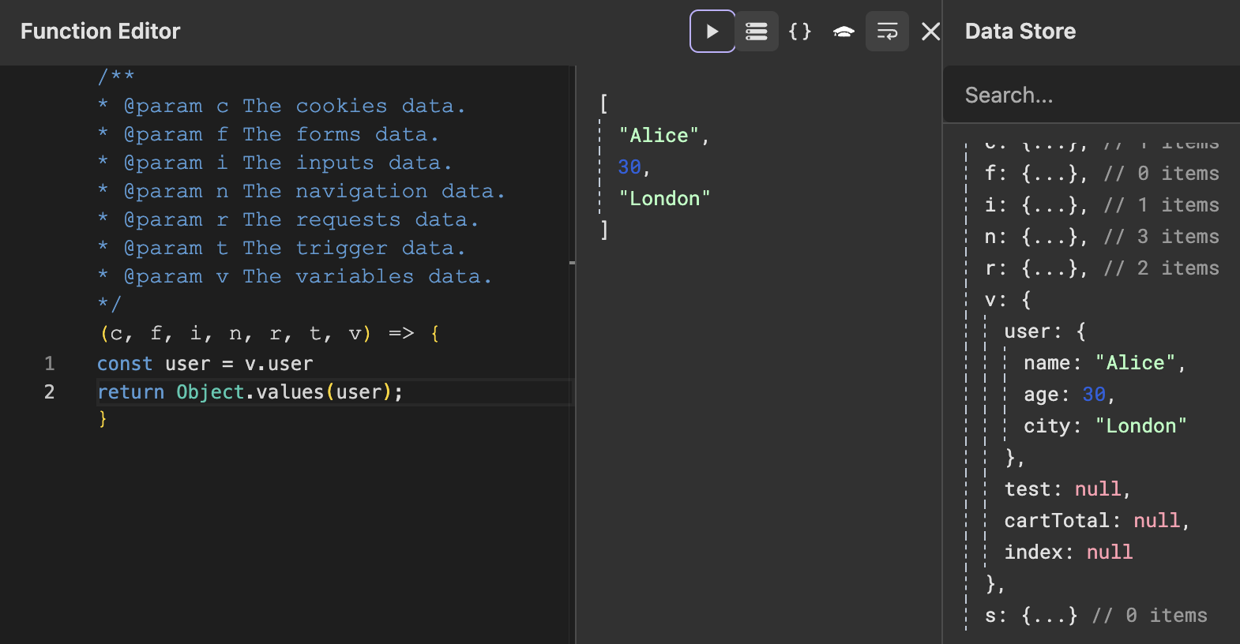Expand the f: {...} forms entry

tap(1102, 174)
